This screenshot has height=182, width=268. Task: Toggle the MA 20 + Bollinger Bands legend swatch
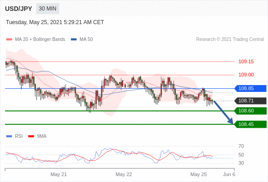click(9, 40)
